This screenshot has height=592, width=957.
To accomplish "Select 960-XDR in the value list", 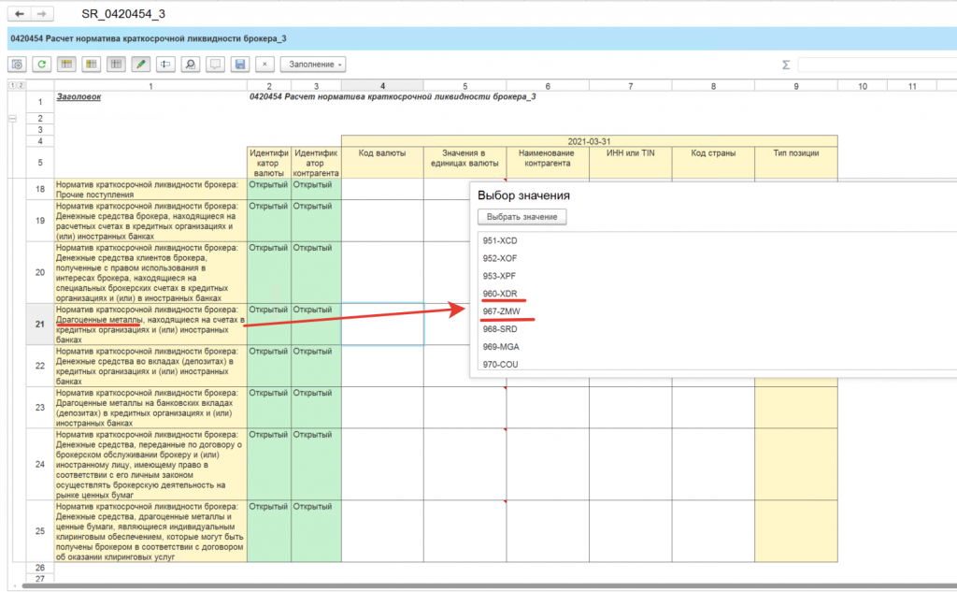I will coord(501,293).
